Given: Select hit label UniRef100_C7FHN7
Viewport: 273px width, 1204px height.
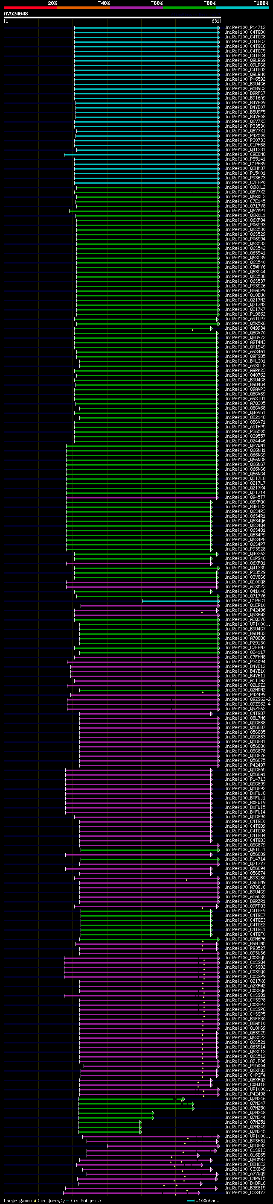Looking at the screenshot, I should [244, 647].
